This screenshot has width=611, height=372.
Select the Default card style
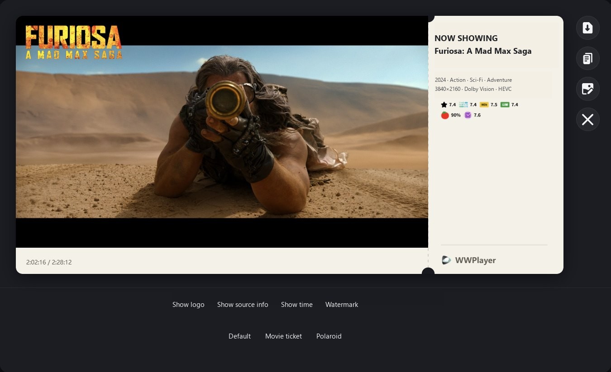[239, 336]
